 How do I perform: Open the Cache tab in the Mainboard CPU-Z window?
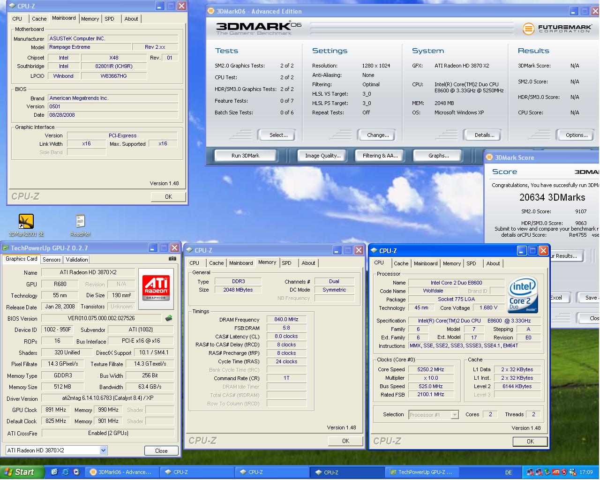coord(39,19)
